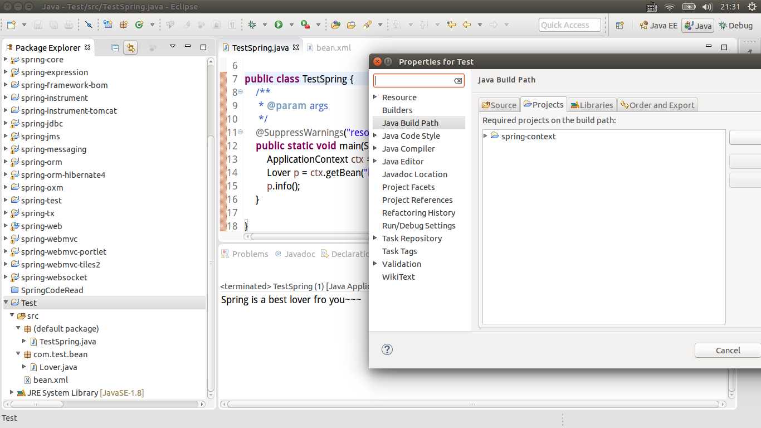
Task: Click the New file wizard toolbar icon
Action: 11,25
